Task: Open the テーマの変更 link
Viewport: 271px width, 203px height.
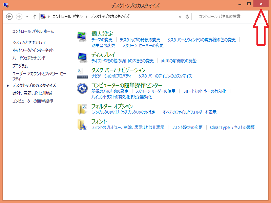Action: (101, 39)
